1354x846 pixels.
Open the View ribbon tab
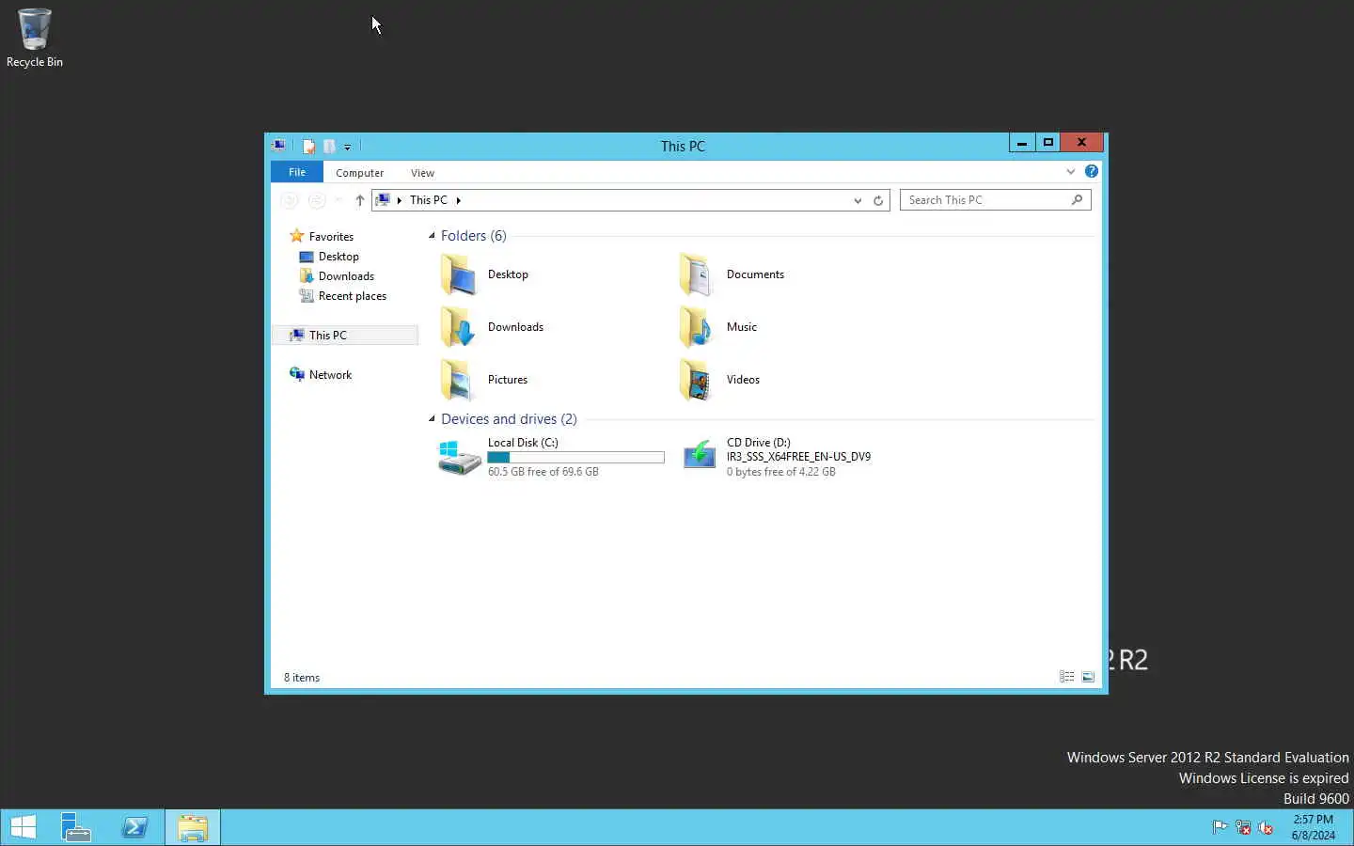coord(422,173)
